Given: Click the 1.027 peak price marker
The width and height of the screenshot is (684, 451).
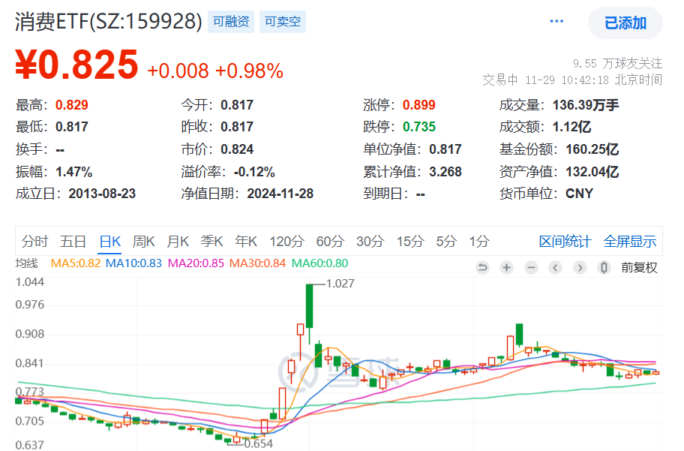Looking at the screenshot, I should tap(340, 284).
